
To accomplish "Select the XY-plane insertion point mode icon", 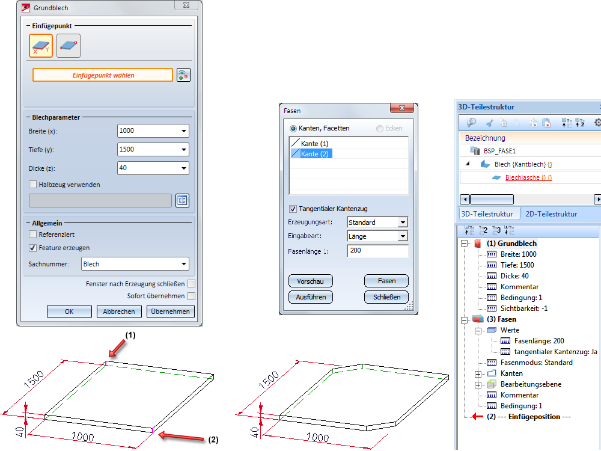I will click(41, 46).
